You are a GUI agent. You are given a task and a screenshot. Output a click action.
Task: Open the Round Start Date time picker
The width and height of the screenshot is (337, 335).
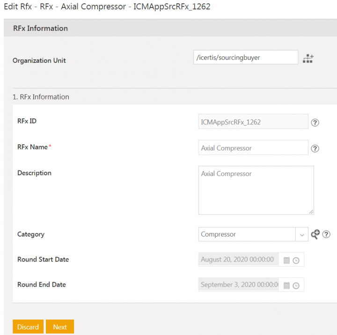click(x=296, y=260)
